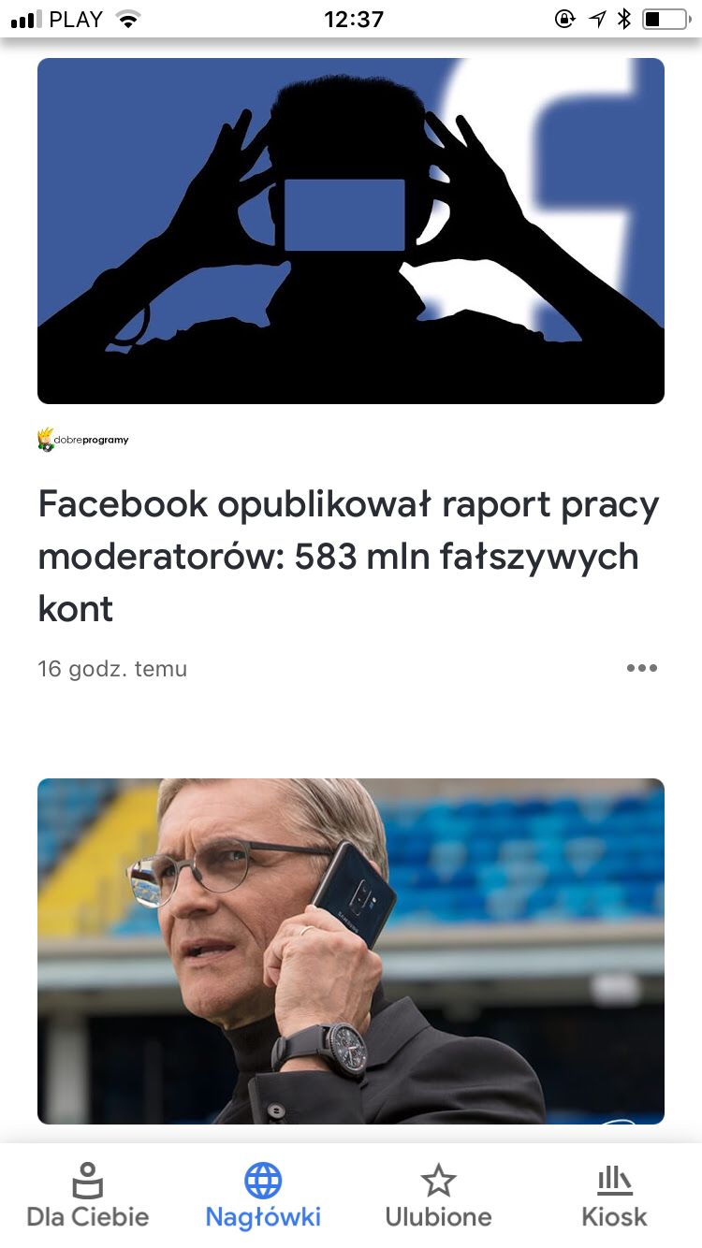Image resolution: width=702 pixels, height=1248 pixels.
Task: Tap the rotation lock status icon
Action: tap(564, 19)
